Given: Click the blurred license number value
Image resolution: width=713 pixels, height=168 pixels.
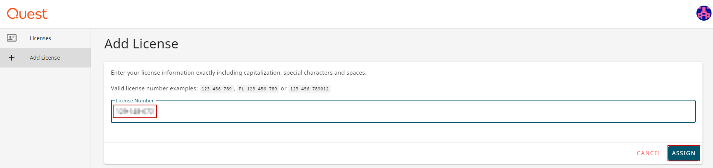Looking at the screenshot, I should (135, 111).
